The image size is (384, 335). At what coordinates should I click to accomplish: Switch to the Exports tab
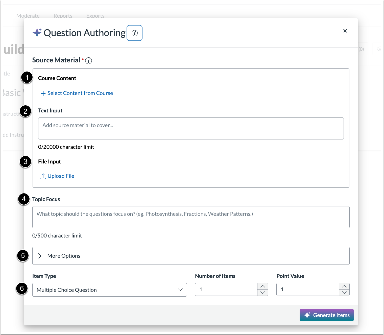[95, 16]
